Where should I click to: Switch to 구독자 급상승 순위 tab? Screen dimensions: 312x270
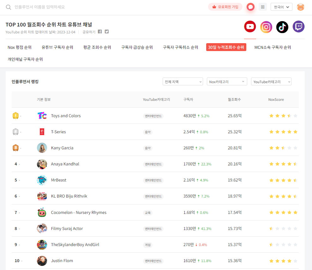[x=137, y=47]
